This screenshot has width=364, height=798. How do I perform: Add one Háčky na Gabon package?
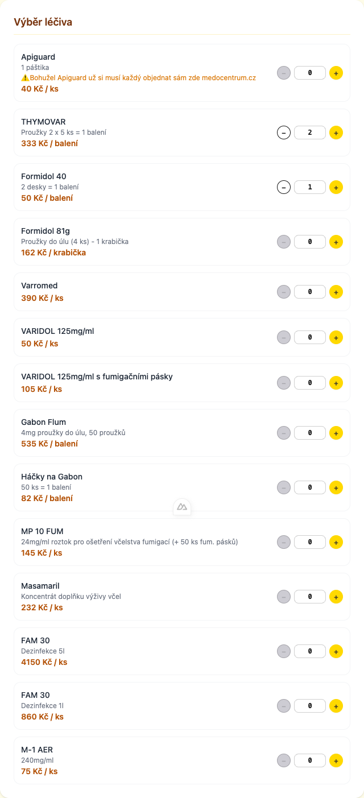coord(336,487)
